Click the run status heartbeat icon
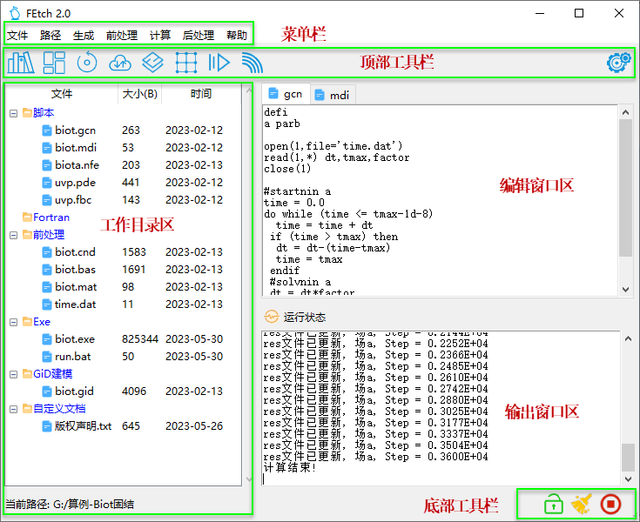Screen dimensions: 640x522 pos(272,317)
